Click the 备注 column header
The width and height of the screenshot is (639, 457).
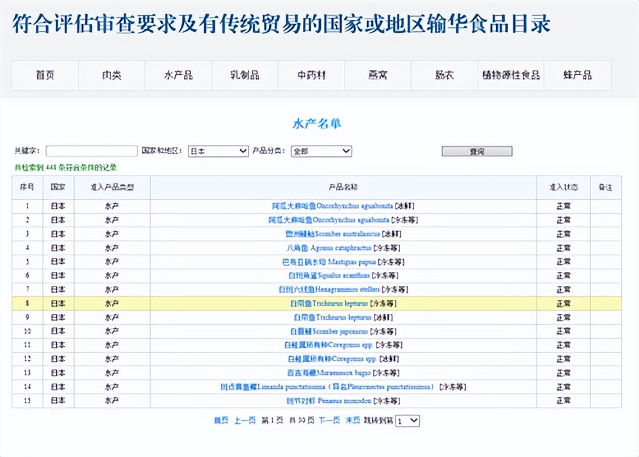click(606, 187)
